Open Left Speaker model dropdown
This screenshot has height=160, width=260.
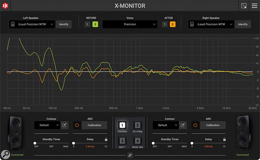coord(32,24)
